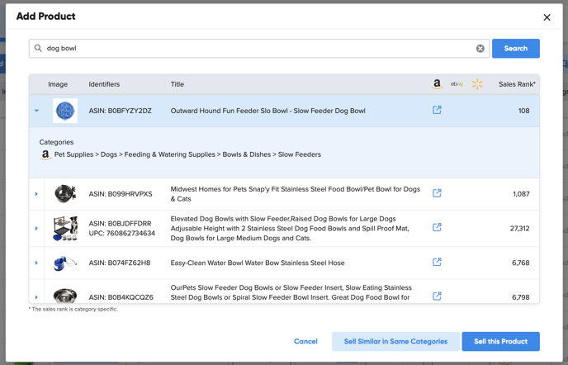Open Amazon link for Easy-Clean Water Bowl
This screenshot has width=568, height=365.
click(437, 262)
